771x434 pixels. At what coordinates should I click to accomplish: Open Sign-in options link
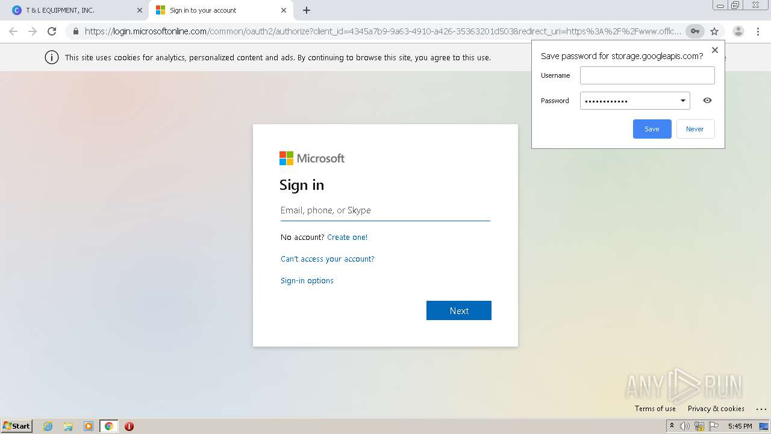307,280
